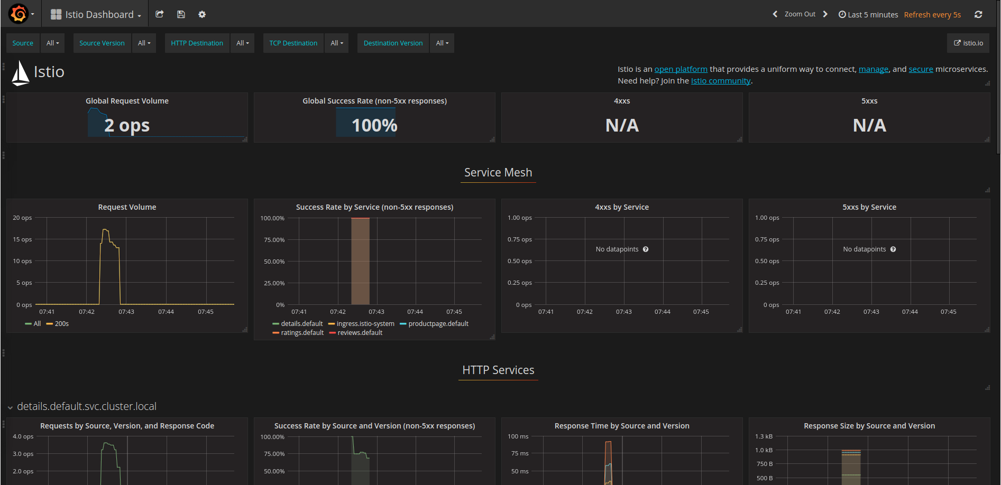The height and width of the screenshot is (485, 1001).
Task: Click the Zoom Out time range control
Action: coord(800,14)
